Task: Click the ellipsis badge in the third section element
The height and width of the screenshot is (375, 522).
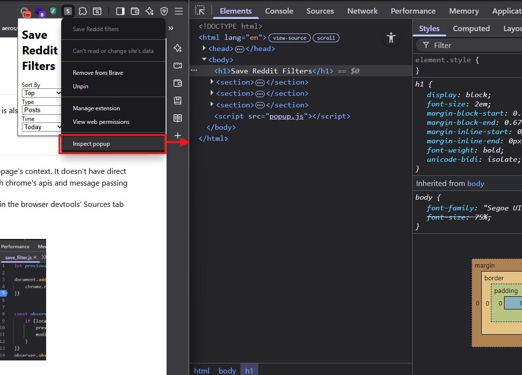Action: (x=260, y=105)
